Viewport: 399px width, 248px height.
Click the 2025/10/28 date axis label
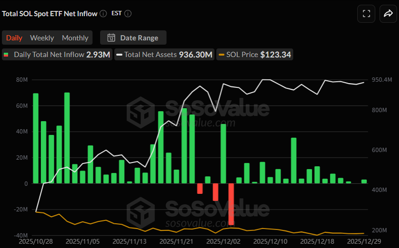(x=37, y=242)
